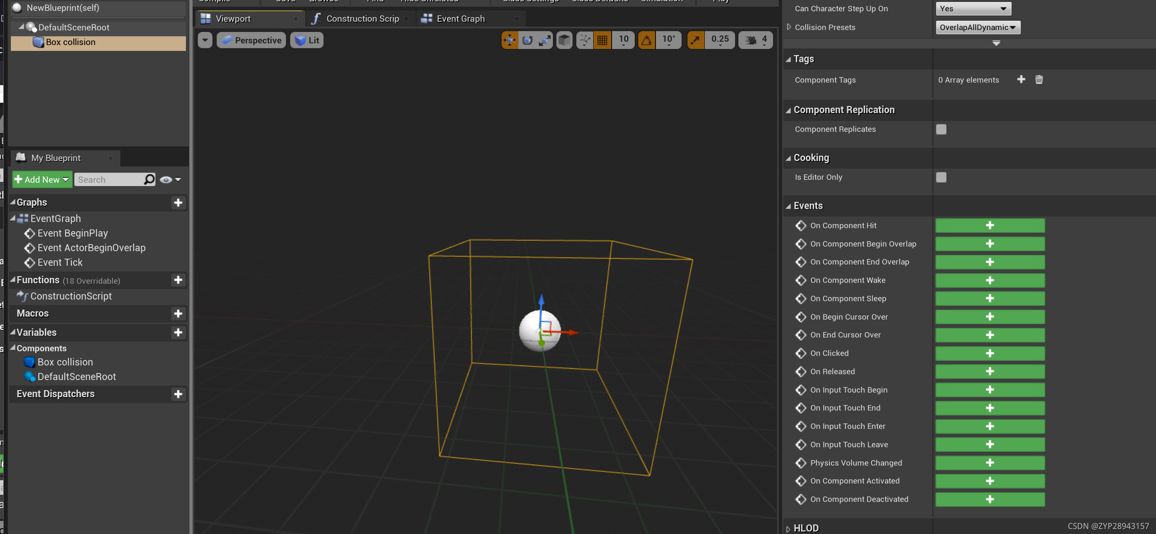Image resolution: width=1156 pixels, height=534 pixels.
Task: Add On Begin Cursor Over event
Action: 990,317
